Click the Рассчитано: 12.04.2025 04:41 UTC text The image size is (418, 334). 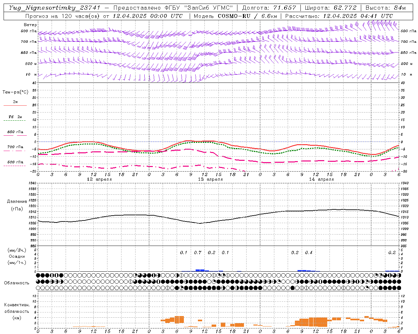(339, 16)
